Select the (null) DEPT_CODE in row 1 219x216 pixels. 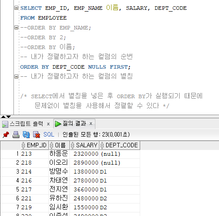pyautogui.click(x=120, y=154)
